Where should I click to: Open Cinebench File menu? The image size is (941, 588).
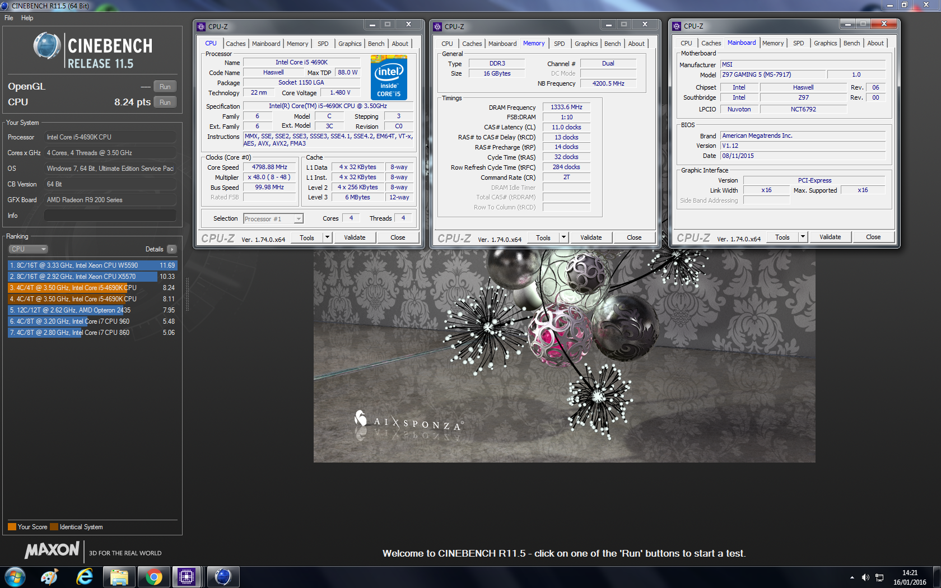pyautogui.click(x=9, y=18)
